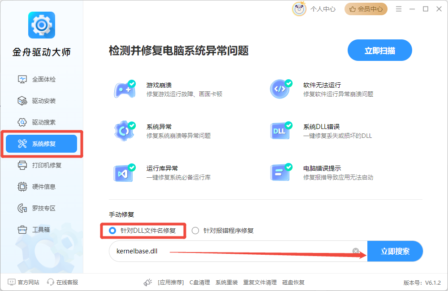The image size is (448, 291).
Task: Click the version number V6.1.2
Action: coord(433,283)
